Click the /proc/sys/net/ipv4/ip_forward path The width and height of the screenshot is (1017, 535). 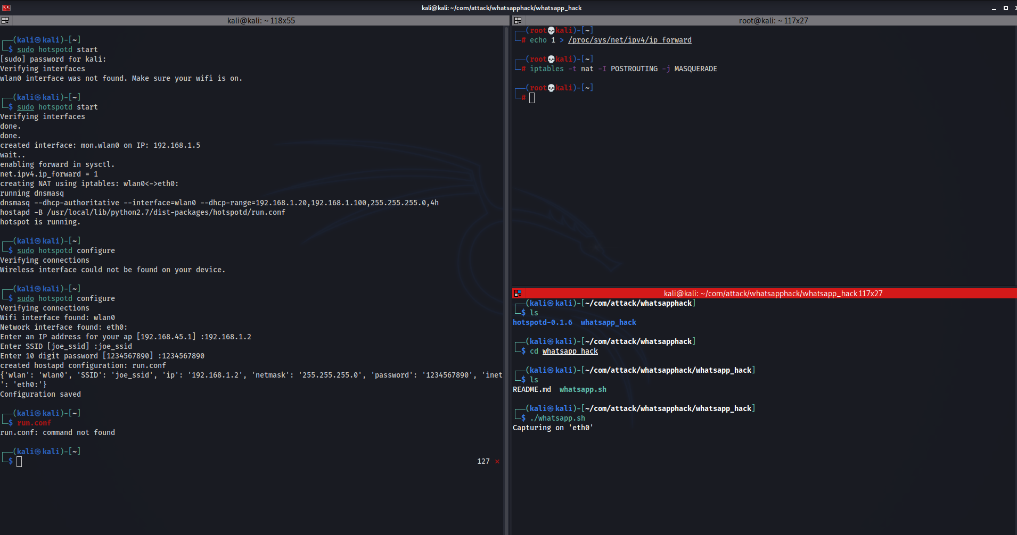(x=630, y=40)
